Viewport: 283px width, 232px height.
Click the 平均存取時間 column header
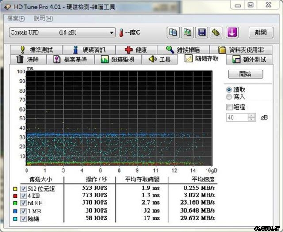[x=142, y=179]
